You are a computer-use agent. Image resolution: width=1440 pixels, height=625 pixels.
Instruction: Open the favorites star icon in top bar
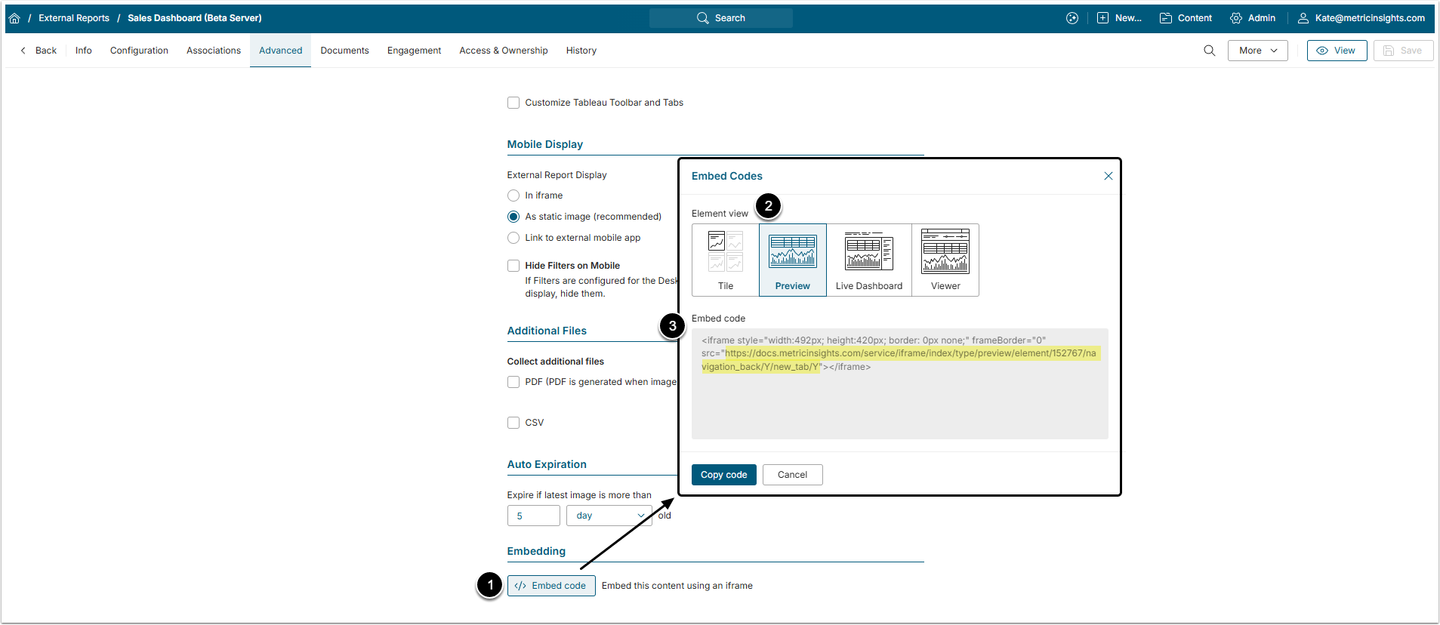1072,18
